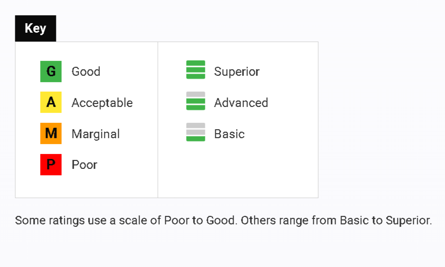
Task: Click the gray top bar of Basic icon
Action: pyautogui.click(x=196, y=125)
